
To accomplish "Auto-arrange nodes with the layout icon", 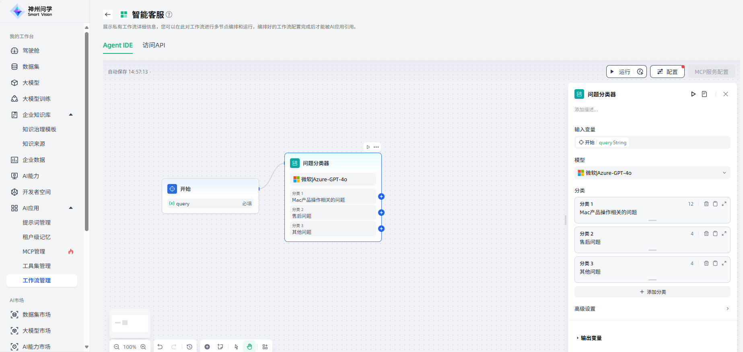I will click(x=265, y=347).
